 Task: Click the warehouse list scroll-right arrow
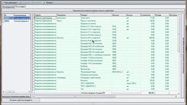pyautogui.click(x=29, y=92)
